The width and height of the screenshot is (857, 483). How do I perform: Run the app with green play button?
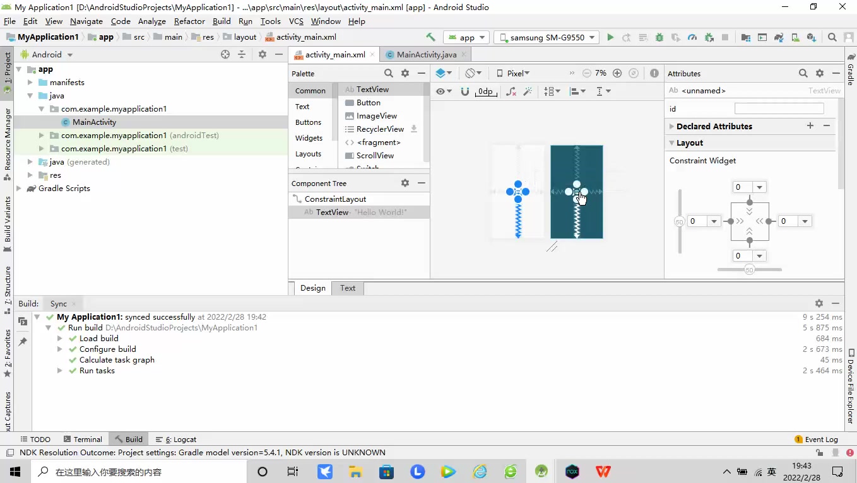click(x=610, y=37)
